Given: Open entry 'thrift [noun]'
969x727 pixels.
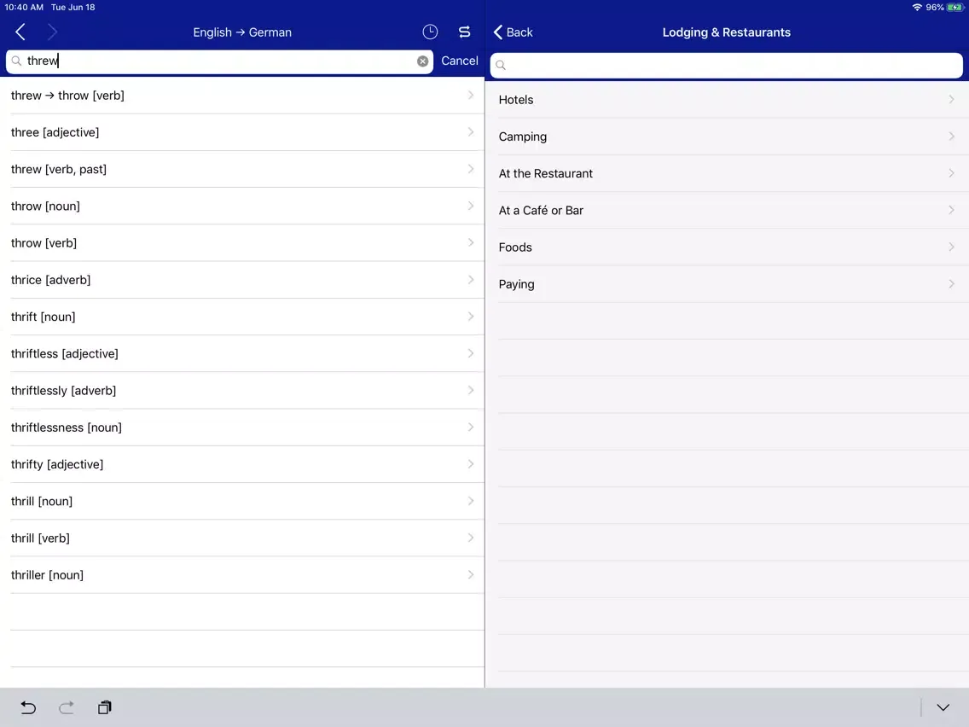Looking at the screenshot, I should click(x=242, y=317).
